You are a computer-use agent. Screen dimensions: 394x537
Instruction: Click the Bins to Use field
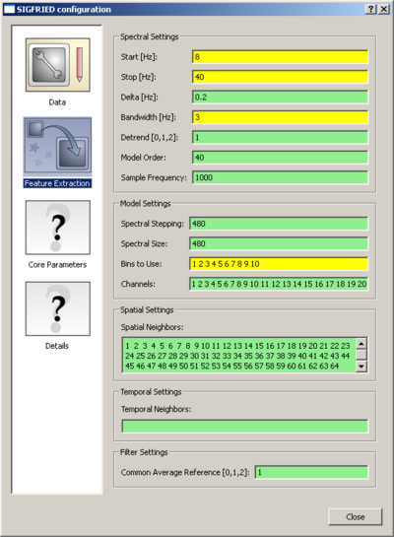279,264
